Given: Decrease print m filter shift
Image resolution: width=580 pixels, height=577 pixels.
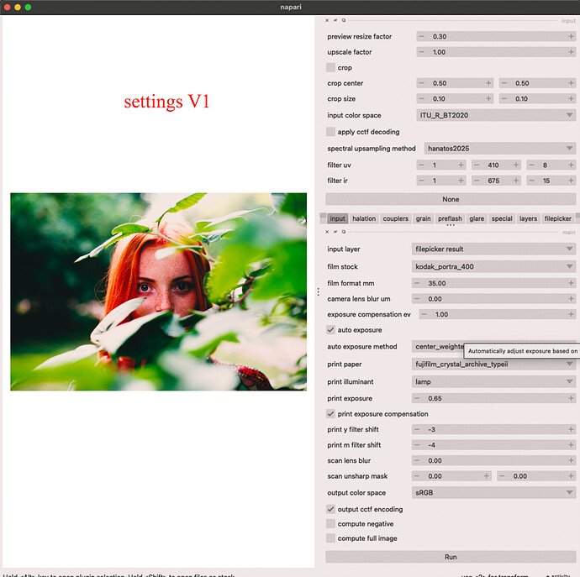Looking at the screenshot, I should 417,444.
